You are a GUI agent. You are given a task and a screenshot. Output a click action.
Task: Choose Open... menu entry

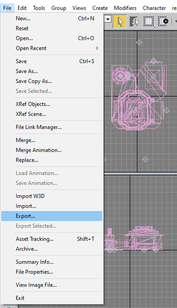click(52, 38)
